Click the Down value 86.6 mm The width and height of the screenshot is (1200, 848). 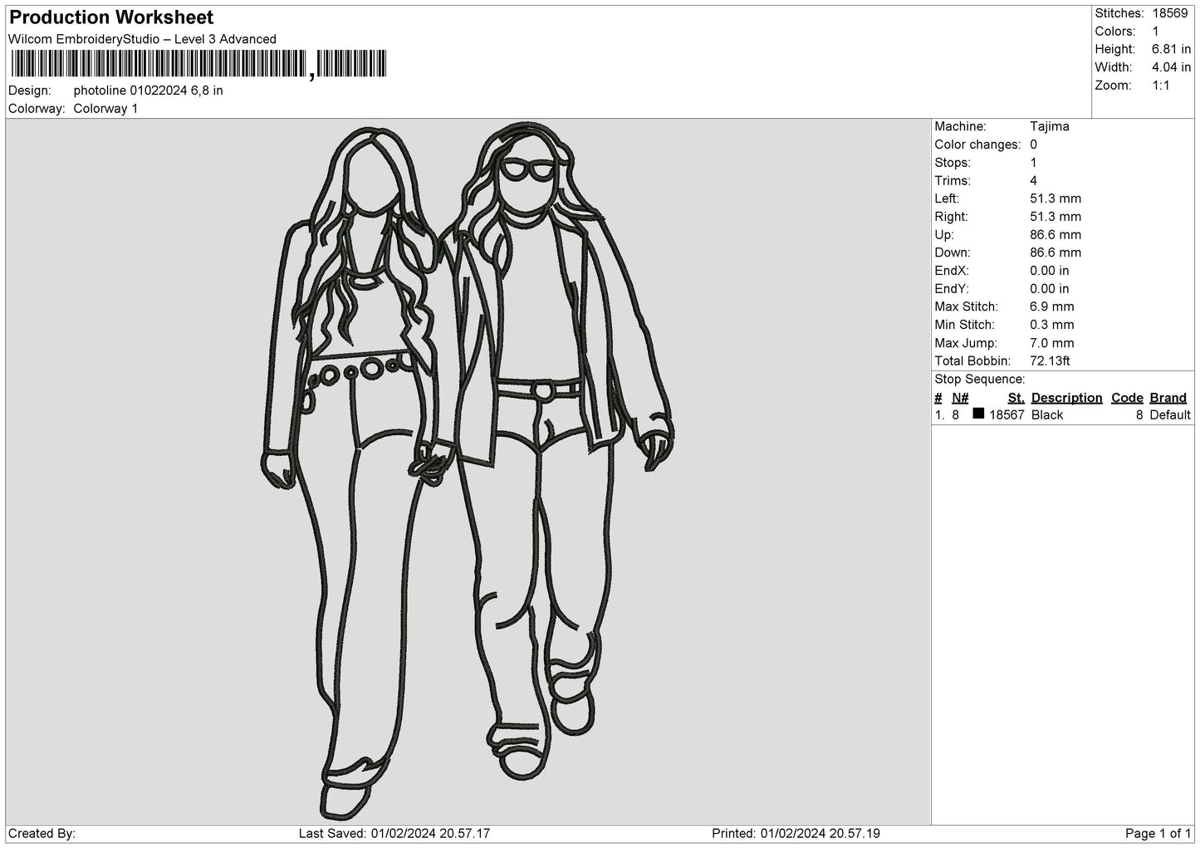point(1056,252)
